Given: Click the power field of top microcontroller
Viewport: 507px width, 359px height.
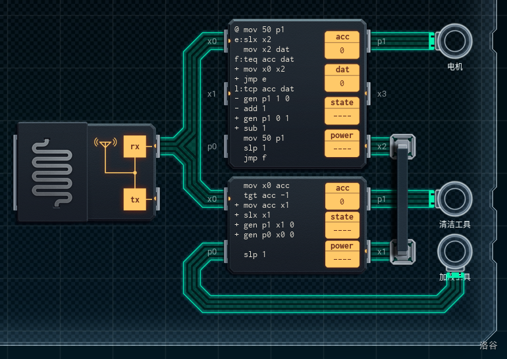Looking at the screenshot, I should [342, 142].
